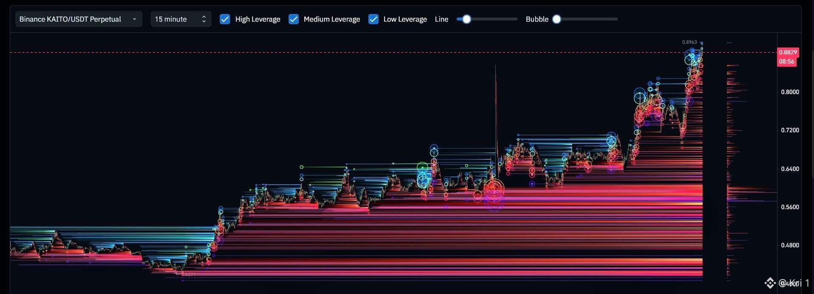Click the 0.6400 axis label
Image resolution: width=814 pixels, height=294 pixels.
point(790,168)
